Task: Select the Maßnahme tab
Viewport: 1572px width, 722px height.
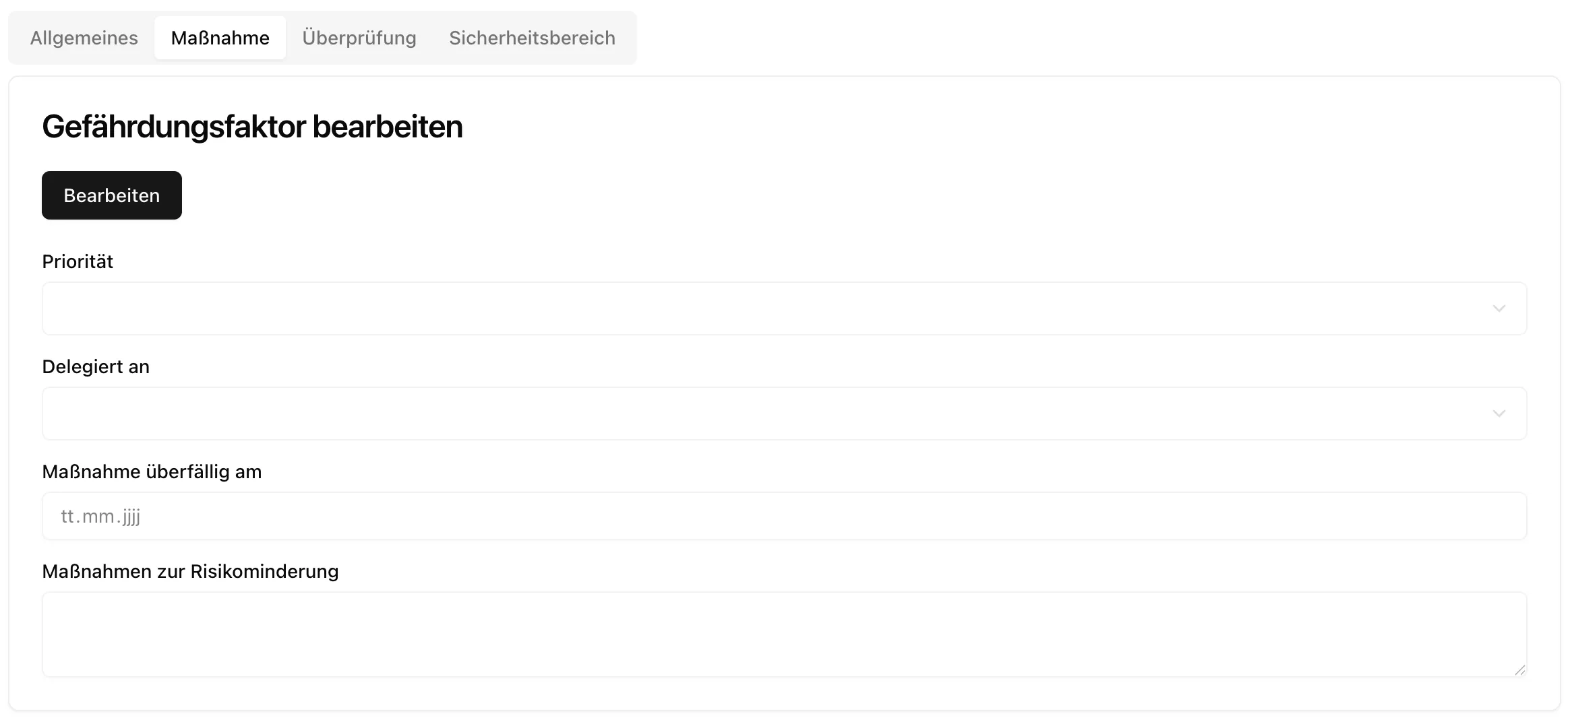Action: click(220, 38)
